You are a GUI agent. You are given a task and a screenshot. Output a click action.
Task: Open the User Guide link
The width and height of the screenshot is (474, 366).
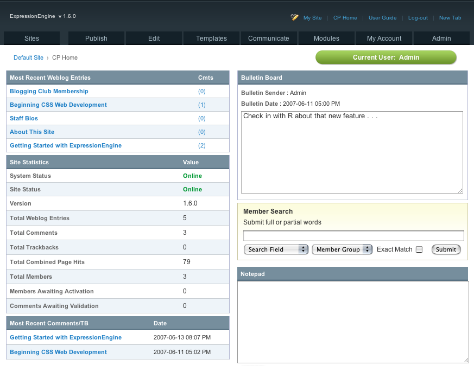click(382, 18)
